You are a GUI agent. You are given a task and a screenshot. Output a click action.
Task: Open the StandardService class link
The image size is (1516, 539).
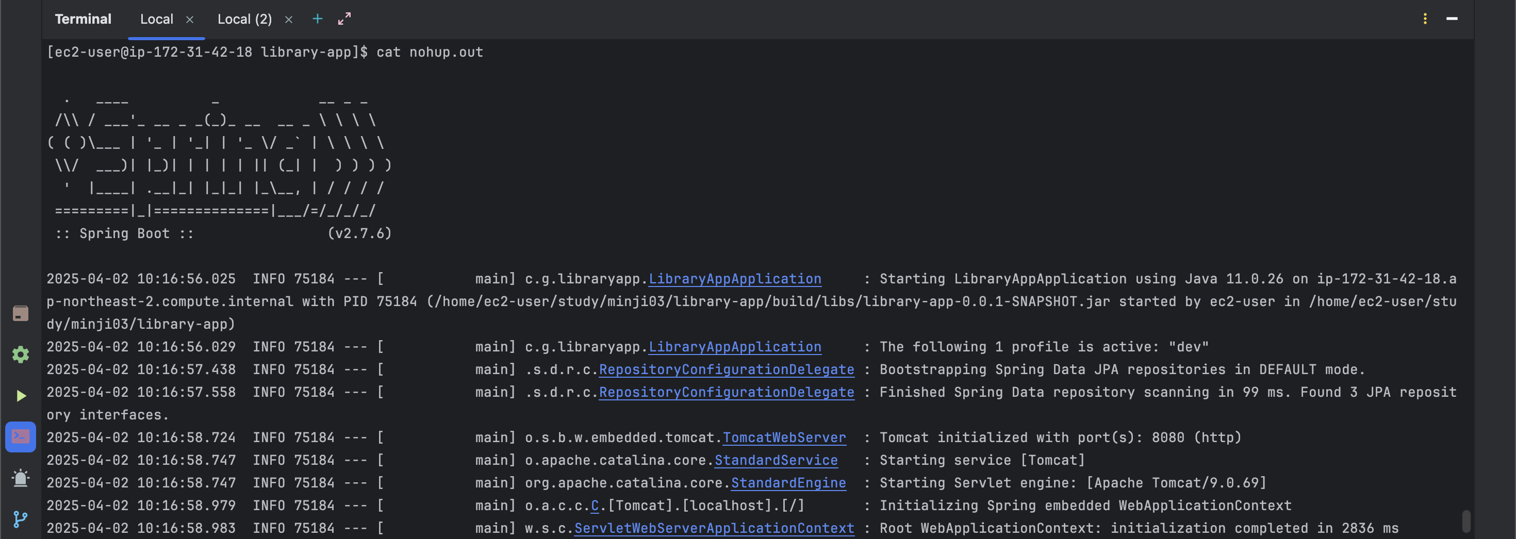coord(776,460)
